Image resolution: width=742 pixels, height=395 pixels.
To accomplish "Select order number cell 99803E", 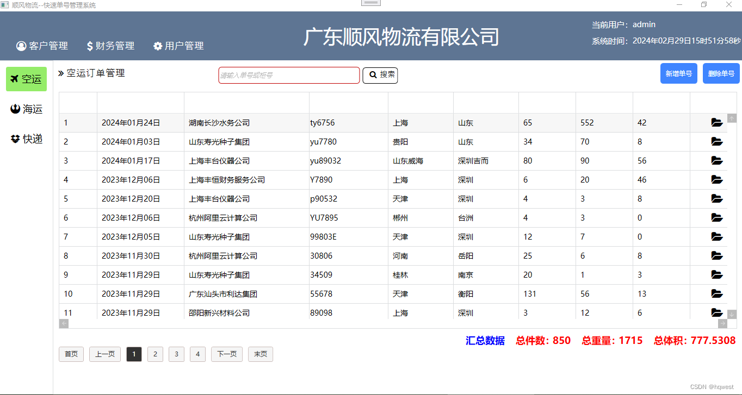I will click(323, 237).
